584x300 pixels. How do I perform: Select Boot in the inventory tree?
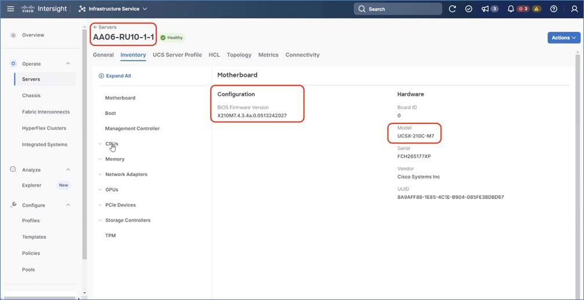click(111, 113)
